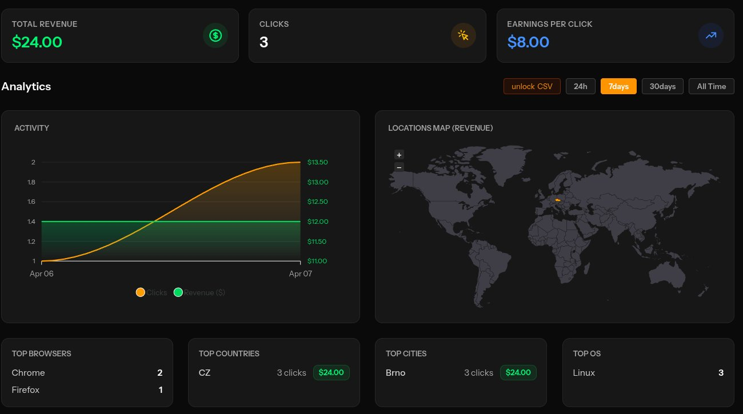Click the $24.00 badge next to Brno
Image resolution: width=743 pixels, height=414 pixels.
click(x=518, y=372)
